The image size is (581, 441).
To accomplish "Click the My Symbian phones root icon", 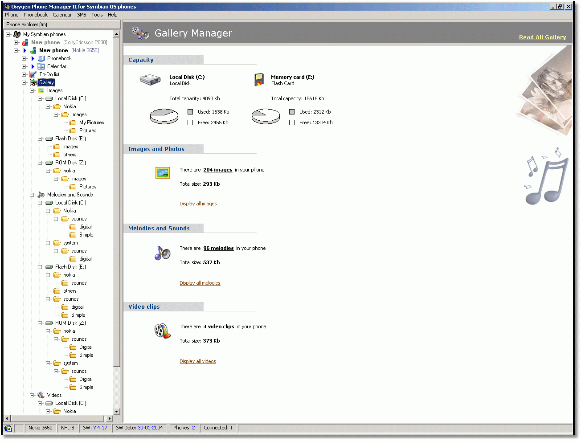I will coord(17,34).
